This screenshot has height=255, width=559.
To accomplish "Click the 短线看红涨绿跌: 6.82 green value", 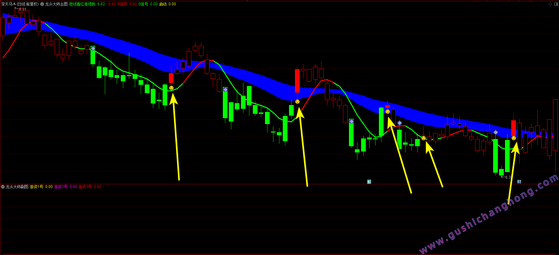I will (87, 4).
